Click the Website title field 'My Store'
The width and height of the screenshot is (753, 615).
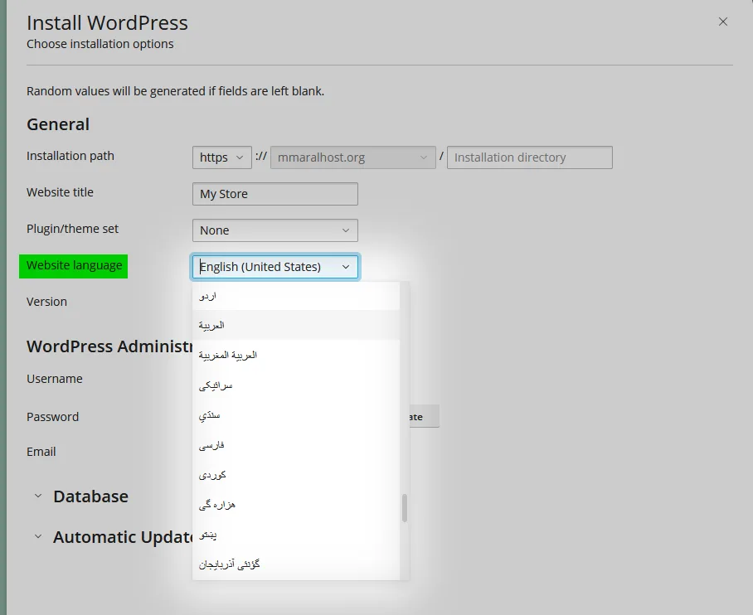(275, 194)
